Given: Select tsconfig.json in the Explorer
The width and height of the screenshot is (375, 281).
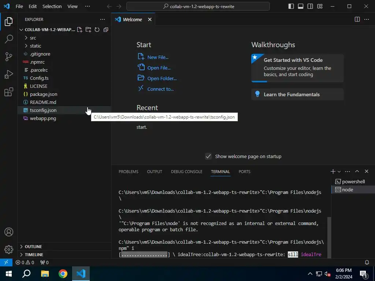Looking at the screenshot, I should coord(64,110).
